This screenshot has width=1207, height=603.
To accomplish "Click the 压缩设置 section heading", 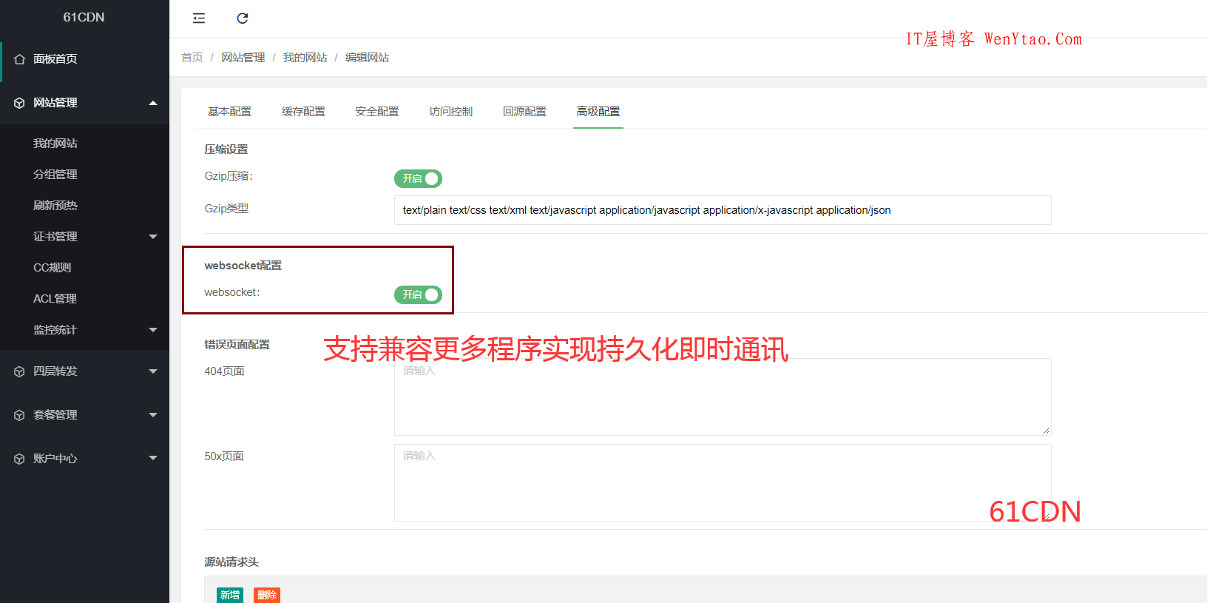I will (x=226, y=149).
